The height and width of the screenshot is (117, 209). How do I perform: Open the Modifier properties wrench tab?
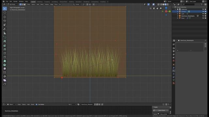tap(174, 68)
